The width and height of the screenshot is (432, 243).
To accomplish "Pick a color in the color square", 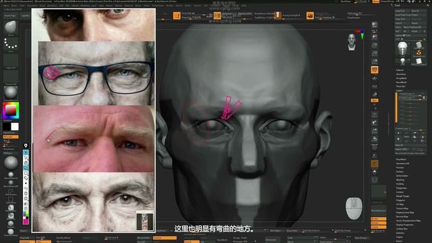I will [x=11, y=111].
